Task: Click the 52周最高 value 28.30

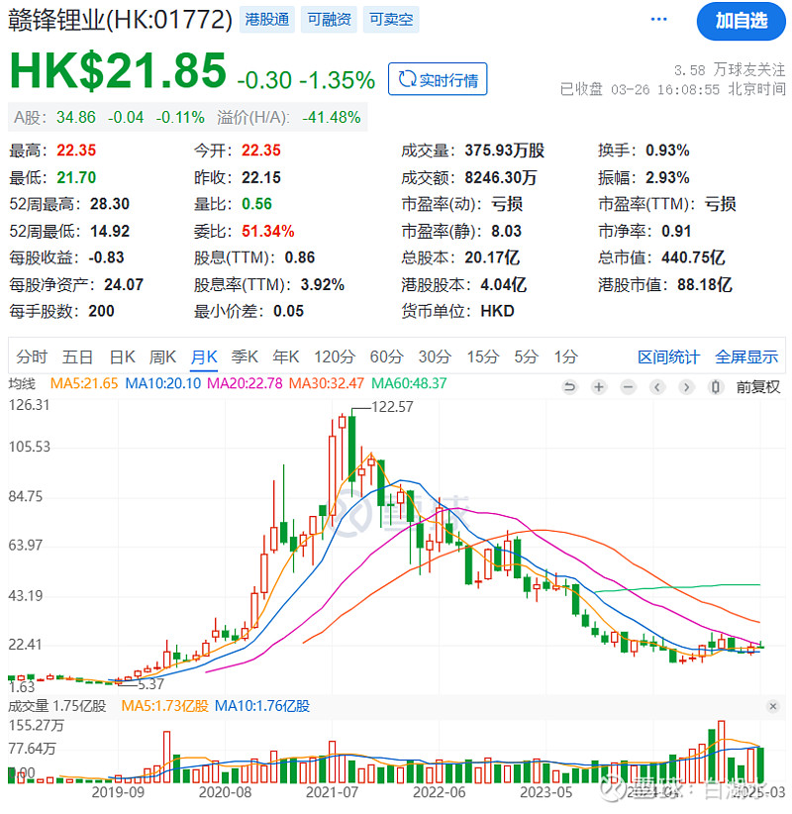Action: [x=110, y=204]
